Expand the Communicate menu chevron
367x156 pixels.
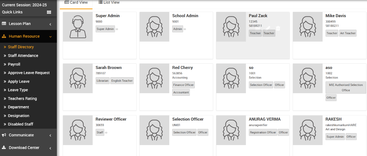[x=50, y=136]
